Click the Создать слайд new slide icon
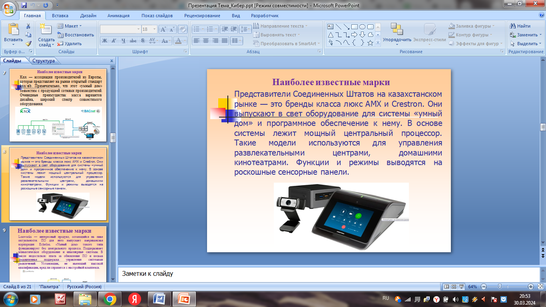 tap(46, 30)
